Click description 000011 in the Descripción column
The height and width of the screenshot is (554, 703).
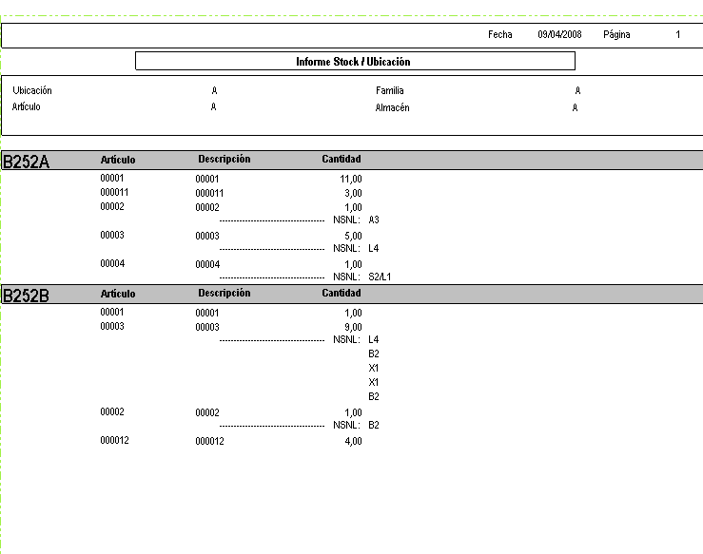tap(209, 193)
